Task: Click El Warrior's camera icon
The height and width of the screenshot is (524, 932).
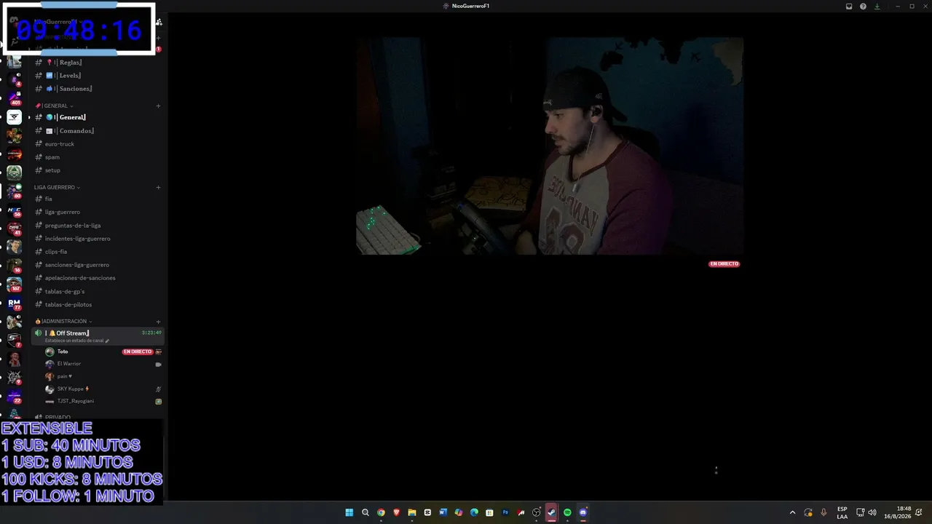Action: 158,364
